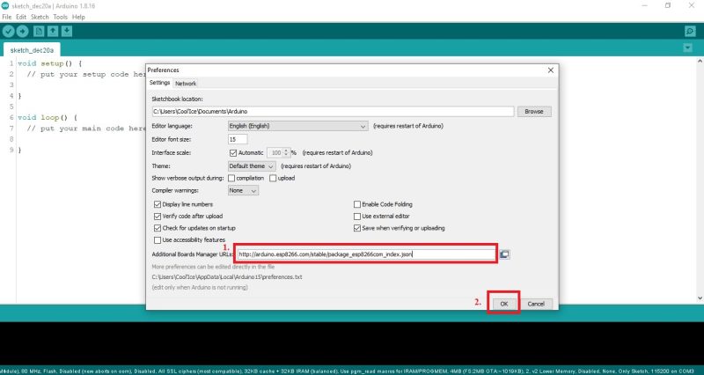Click the New sketch toolbar icon

[40, 32]
